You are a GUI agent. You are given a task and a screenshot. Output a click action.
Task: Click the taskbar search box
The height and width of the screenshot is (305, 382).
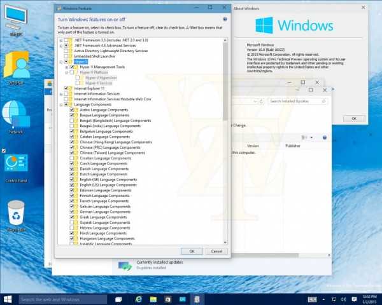click(x=62, y=299)
